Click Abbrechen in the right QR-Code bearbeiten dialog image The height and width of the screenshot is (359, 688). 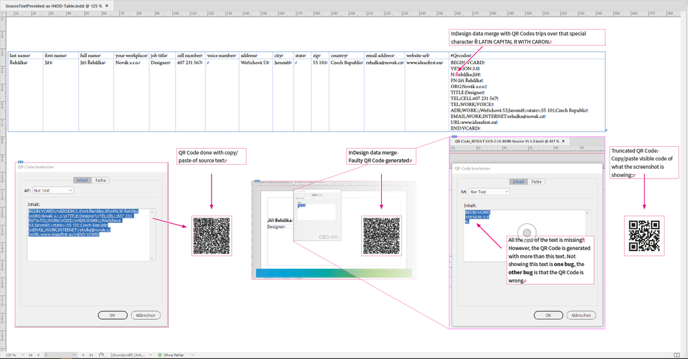(581, 315)
